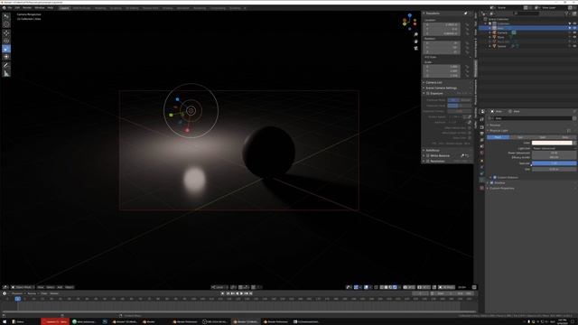Click the outliner search field
The width and height of the screenshot is (578, 325).
527,14
